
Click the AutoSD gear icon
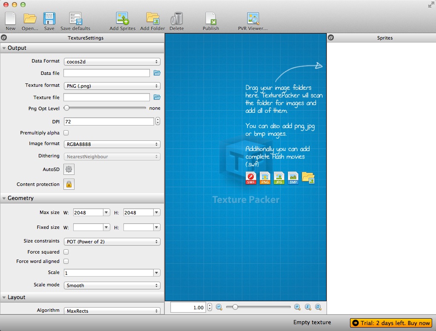click(69, 169)
